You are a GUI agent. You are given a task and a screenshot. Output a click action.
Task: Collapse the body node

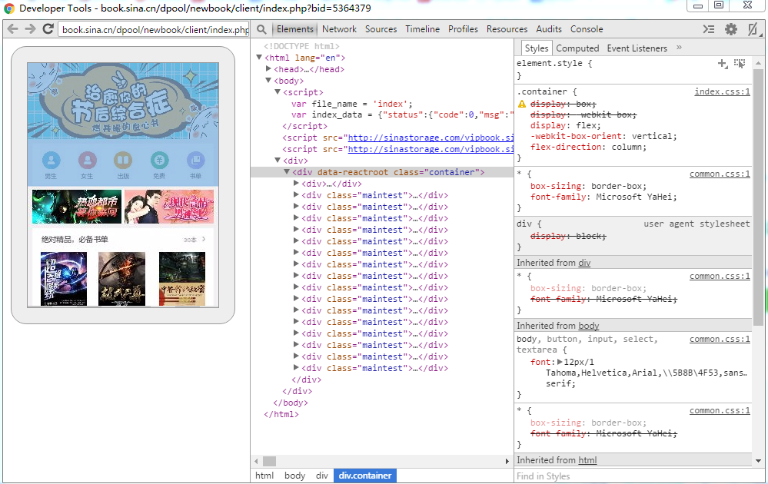[x=268, y=80]
